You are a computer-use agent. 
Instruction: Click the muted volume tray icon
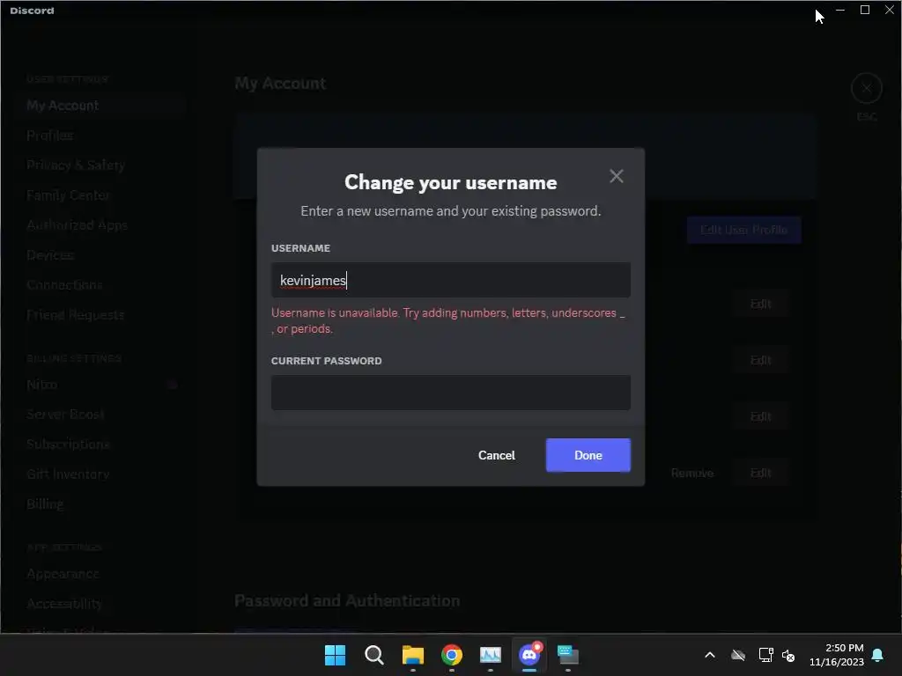pyautogui.click(x=788, y=655)
